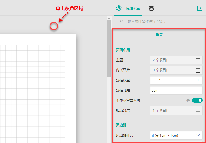Collapse the side panel using top-right icon
Viewport: 206px width, 143px height.
tap(199, 8)
